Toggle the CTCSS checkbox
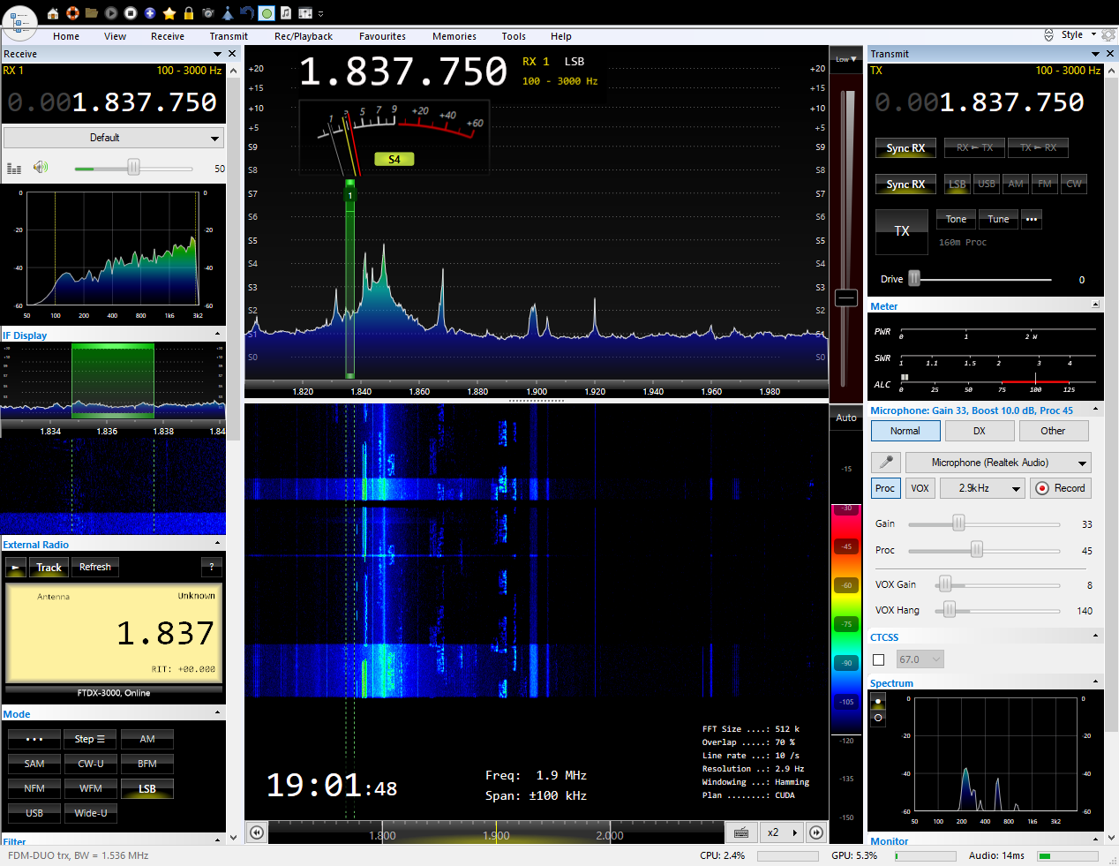The image size is (1119, 866). (878, 659)
